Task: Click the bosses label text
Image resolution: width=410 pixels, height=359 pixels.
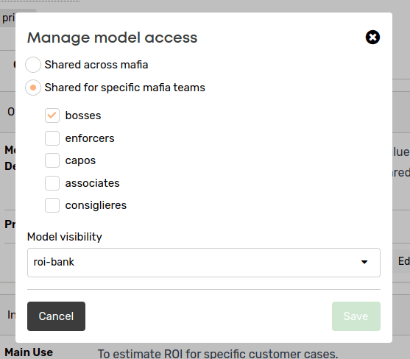Action: [83, 115]
